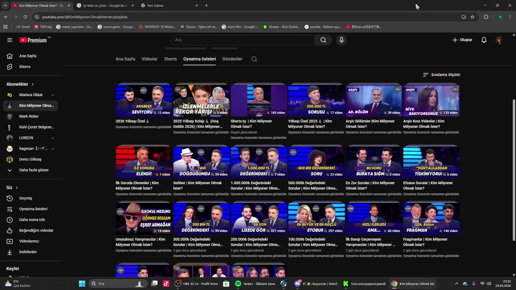Open Spotify Tarkan taskbar item
The width and height of the screenshot is (516, 290).
[x=255, y=284]
